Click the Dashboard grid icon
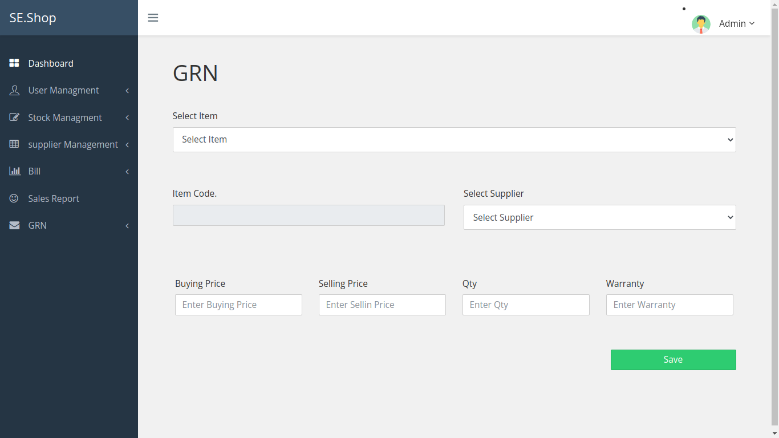The image size is (779, 438). 14,63
